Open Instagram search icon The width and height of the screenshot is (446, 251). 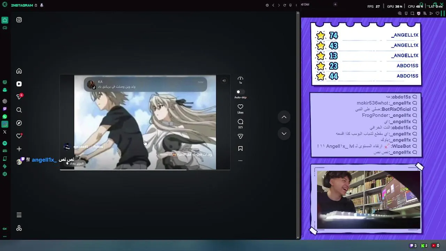tap(19, 110)
